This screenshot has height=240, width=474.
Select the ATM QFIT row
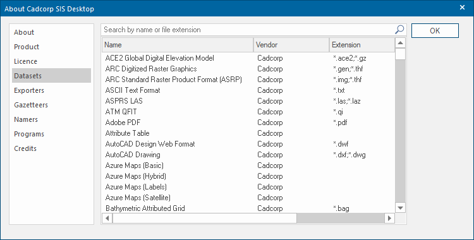click(x=248, y=112)
